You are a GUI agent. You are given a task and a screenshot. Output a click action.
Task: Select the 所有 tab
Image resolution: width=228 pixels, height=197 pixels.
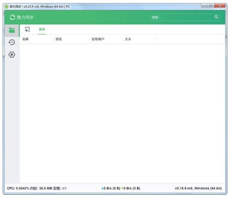coord(42,29)
